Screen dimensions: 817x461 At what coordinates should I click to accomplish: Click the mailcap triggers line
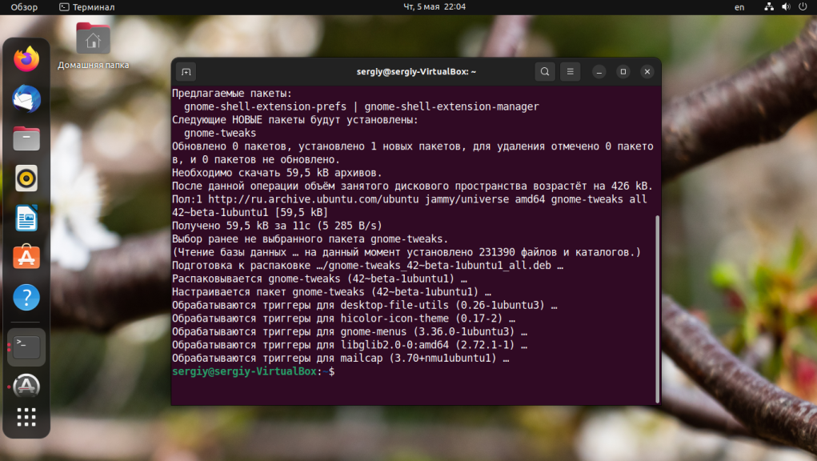(x=341, y=359)
